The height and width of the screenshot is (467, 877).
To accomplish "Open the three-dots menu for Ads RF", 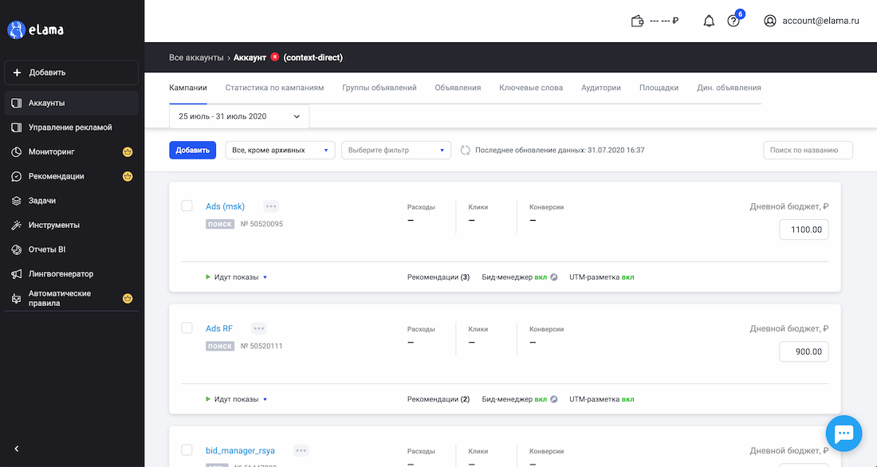I will [x=258, y=328].
